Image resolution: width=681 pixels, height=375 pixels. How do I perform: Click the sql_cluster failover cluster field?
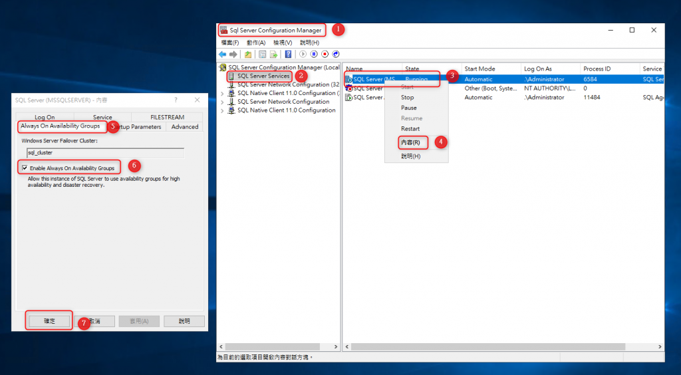coord(106,153)
